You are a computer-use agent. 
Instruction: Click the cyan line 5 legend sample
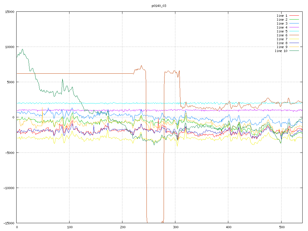(294, 31)
